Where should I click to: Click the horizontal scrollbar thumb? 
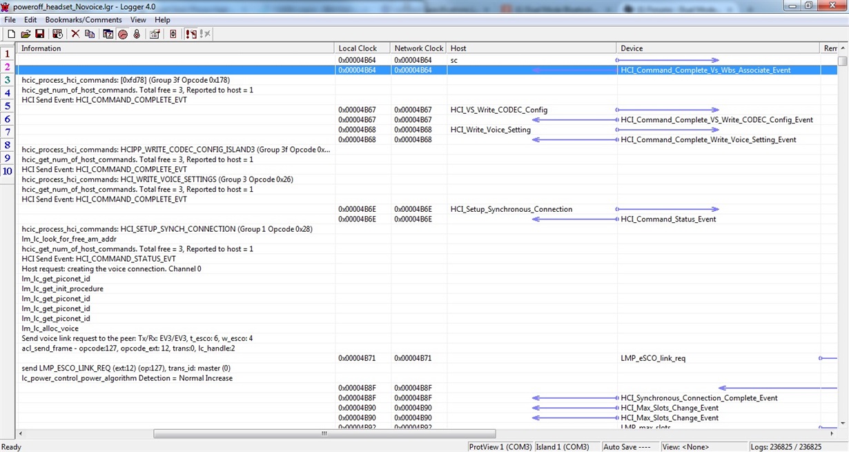point(324,434)
